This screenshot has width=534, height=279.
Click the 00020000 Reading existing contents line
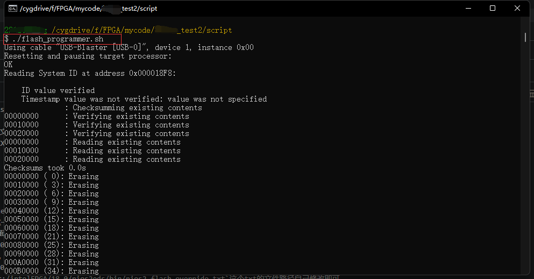[92, 159]
